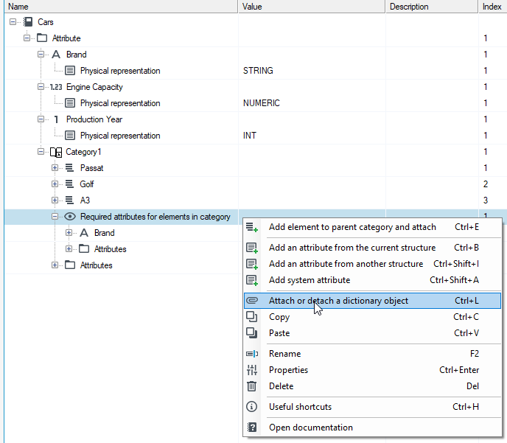Click the Rename icon in context menu
Viewport: 507px width, 443px height.
pyautogui.click(x=252, y=354)
